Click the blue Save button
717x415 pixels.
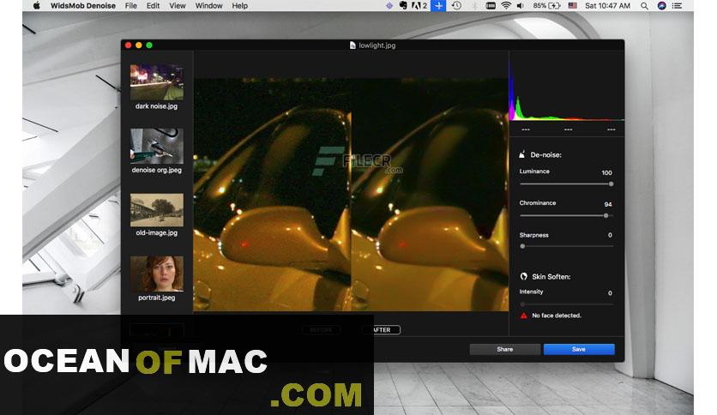pos(579,349)
